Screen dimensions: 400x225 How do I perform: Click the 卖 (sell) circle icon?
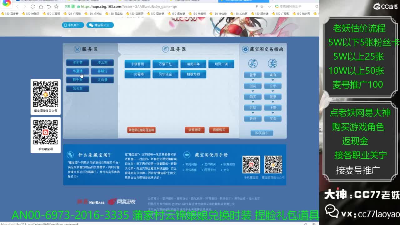point(272,63)
